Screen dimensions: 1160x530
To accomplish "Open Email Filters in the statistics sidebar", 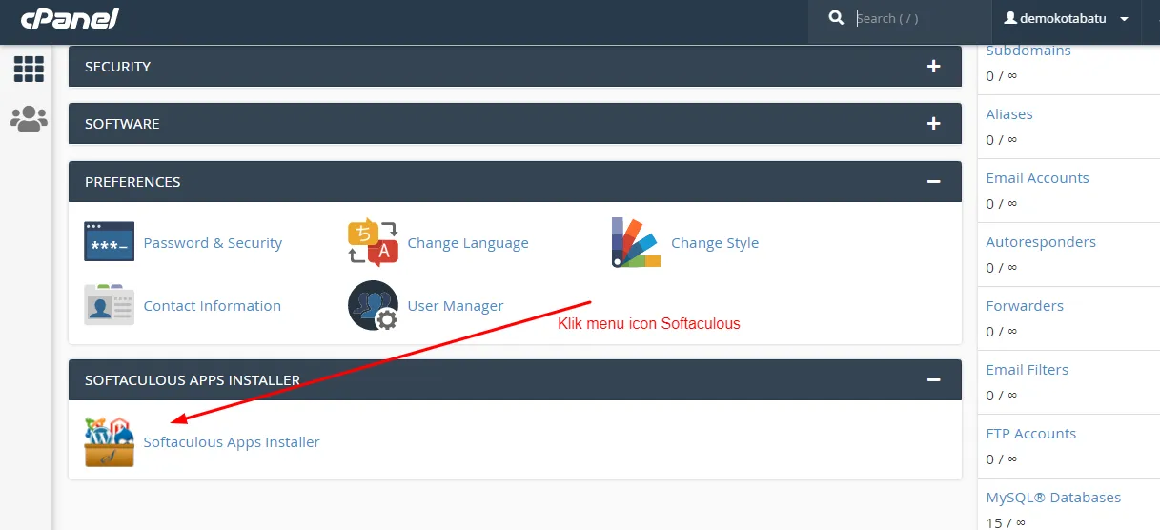I will (x=1027, y=370).
